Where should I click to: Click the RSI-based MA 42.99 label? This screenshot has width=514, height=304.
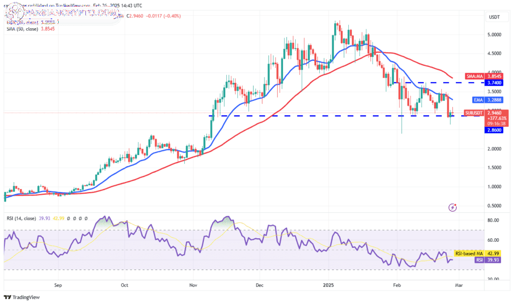(477, 253)
